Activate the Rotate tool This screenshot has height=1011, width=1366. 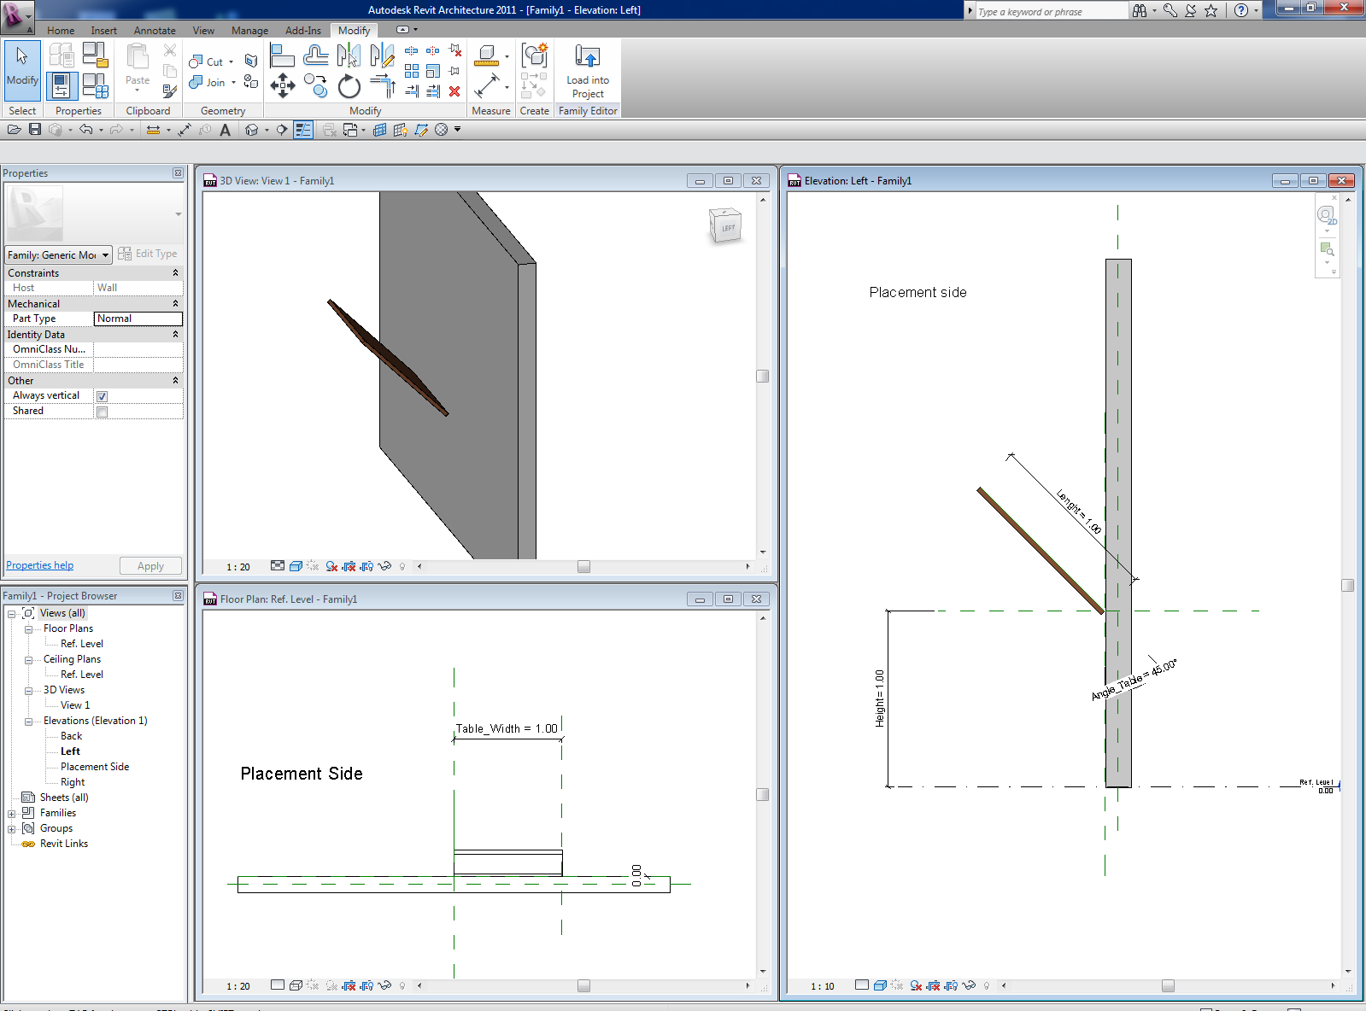click(x=349, y=86)
